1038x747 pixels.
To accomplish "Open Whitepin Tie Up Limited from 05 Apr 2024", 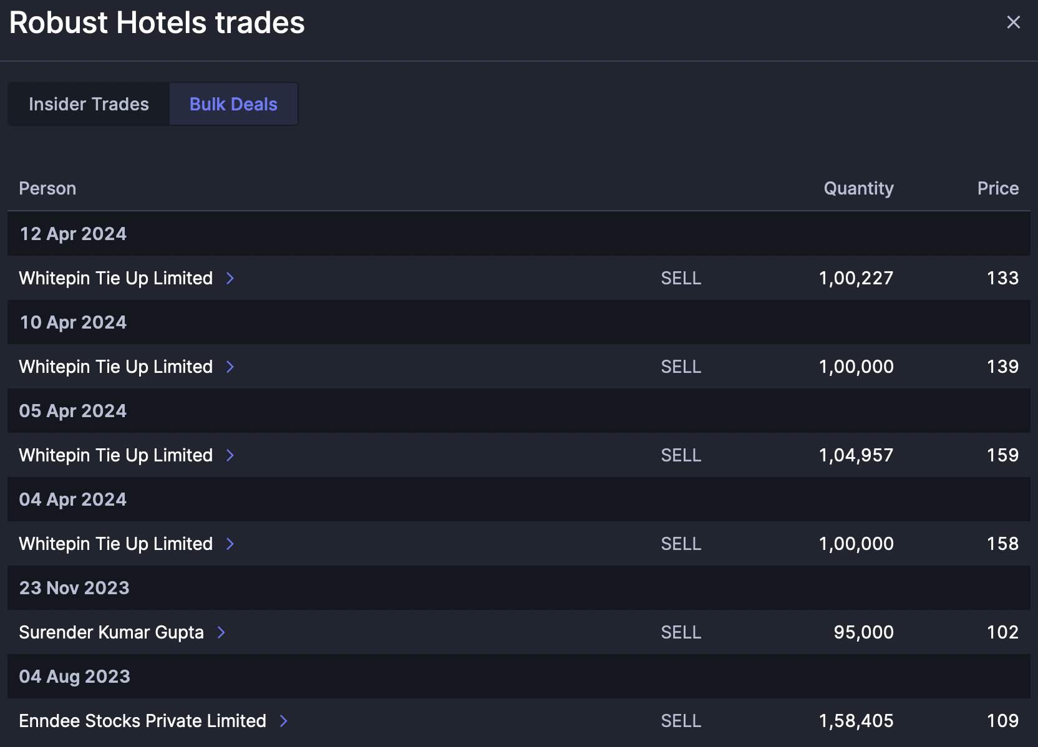I will [116, 455].
